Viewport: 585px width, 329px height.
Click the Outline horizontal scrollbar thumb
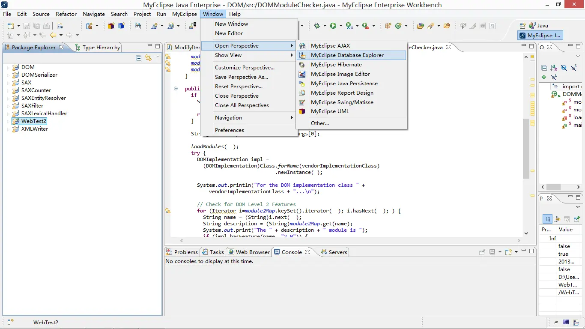[x=553, y=187]
